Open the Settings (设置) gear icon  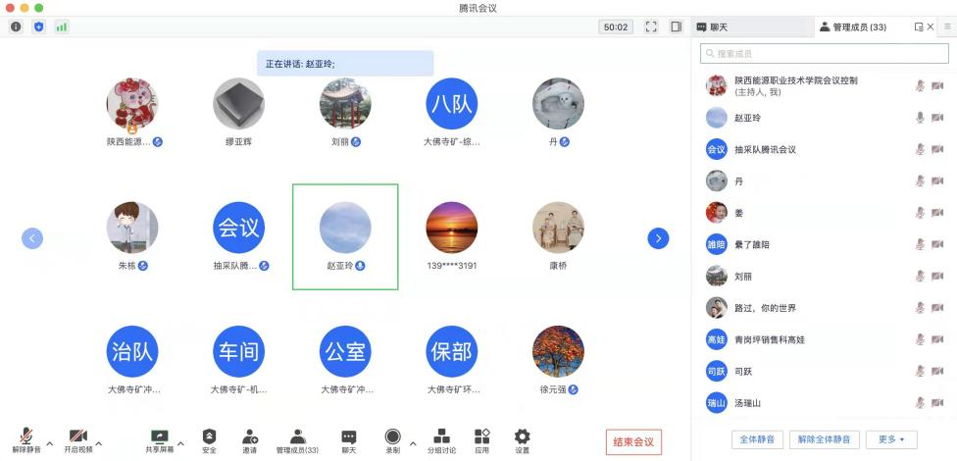(523, 439)
